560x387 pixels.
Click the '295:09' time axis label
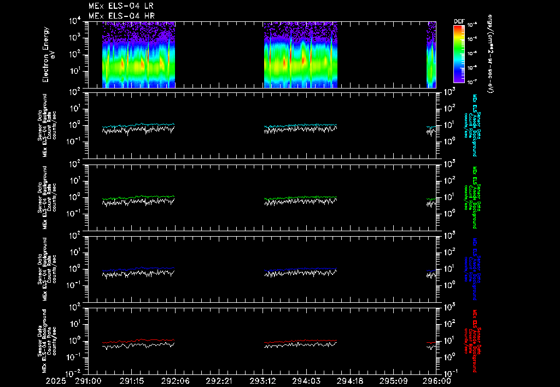[x=393, y=382]
